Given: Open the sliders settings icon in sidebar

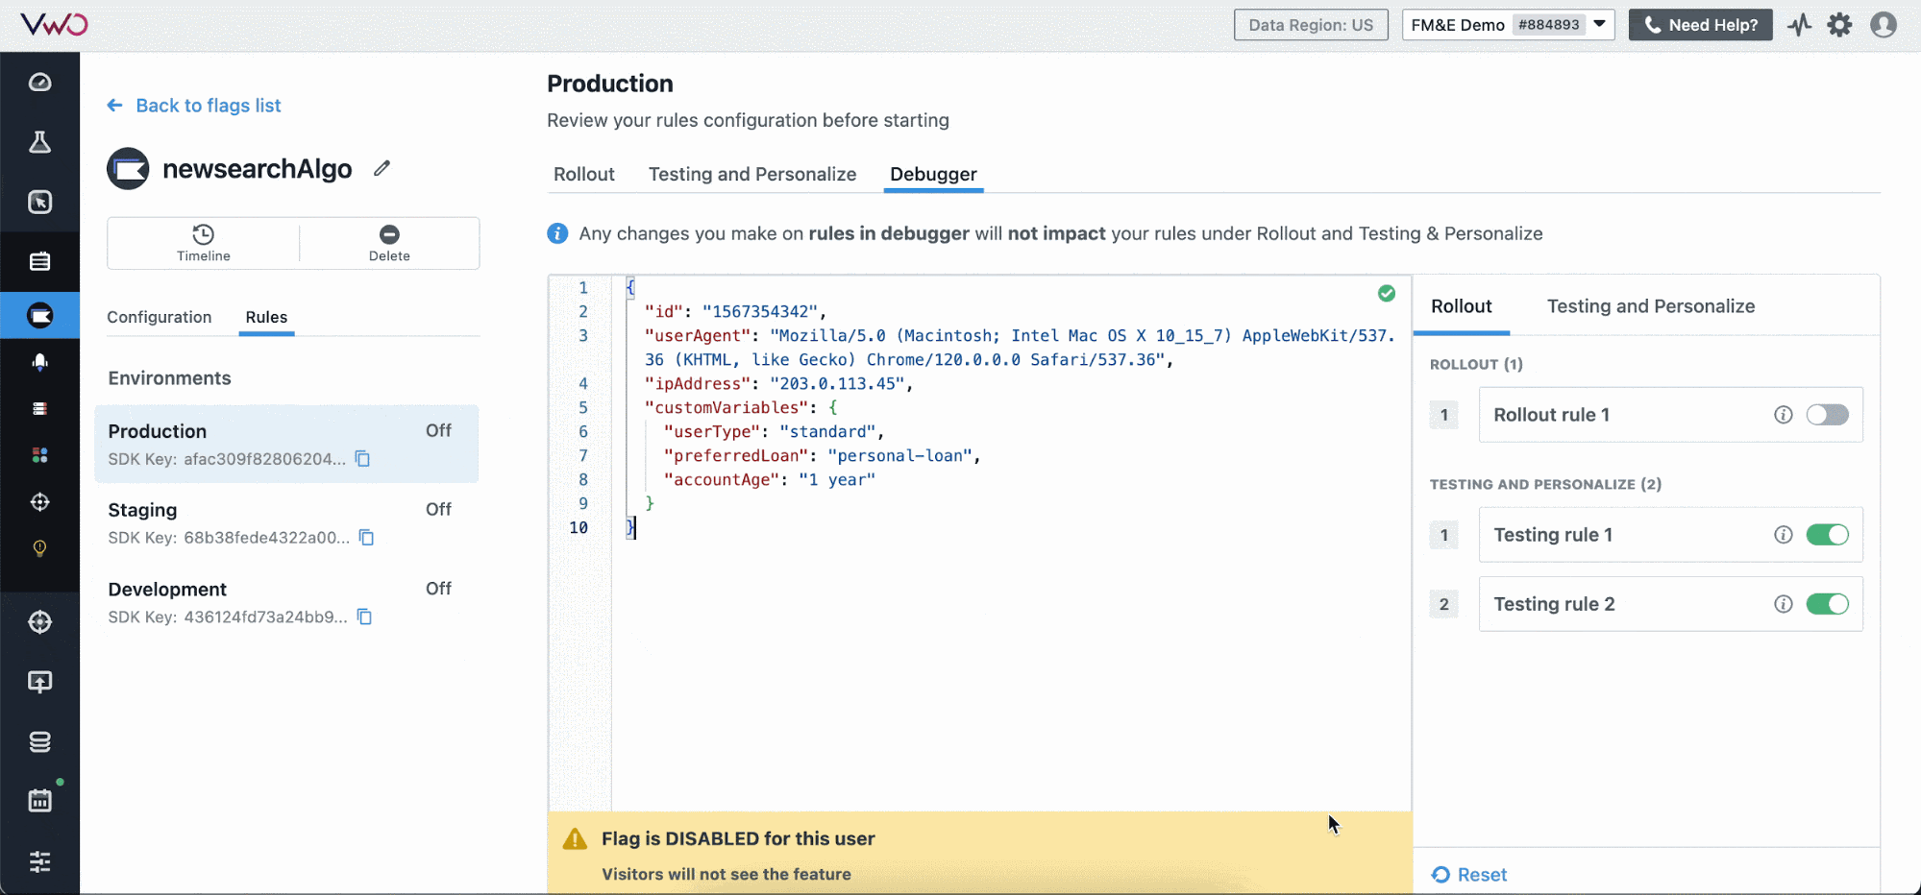Looking at the screenshot, I should point(39,861).
